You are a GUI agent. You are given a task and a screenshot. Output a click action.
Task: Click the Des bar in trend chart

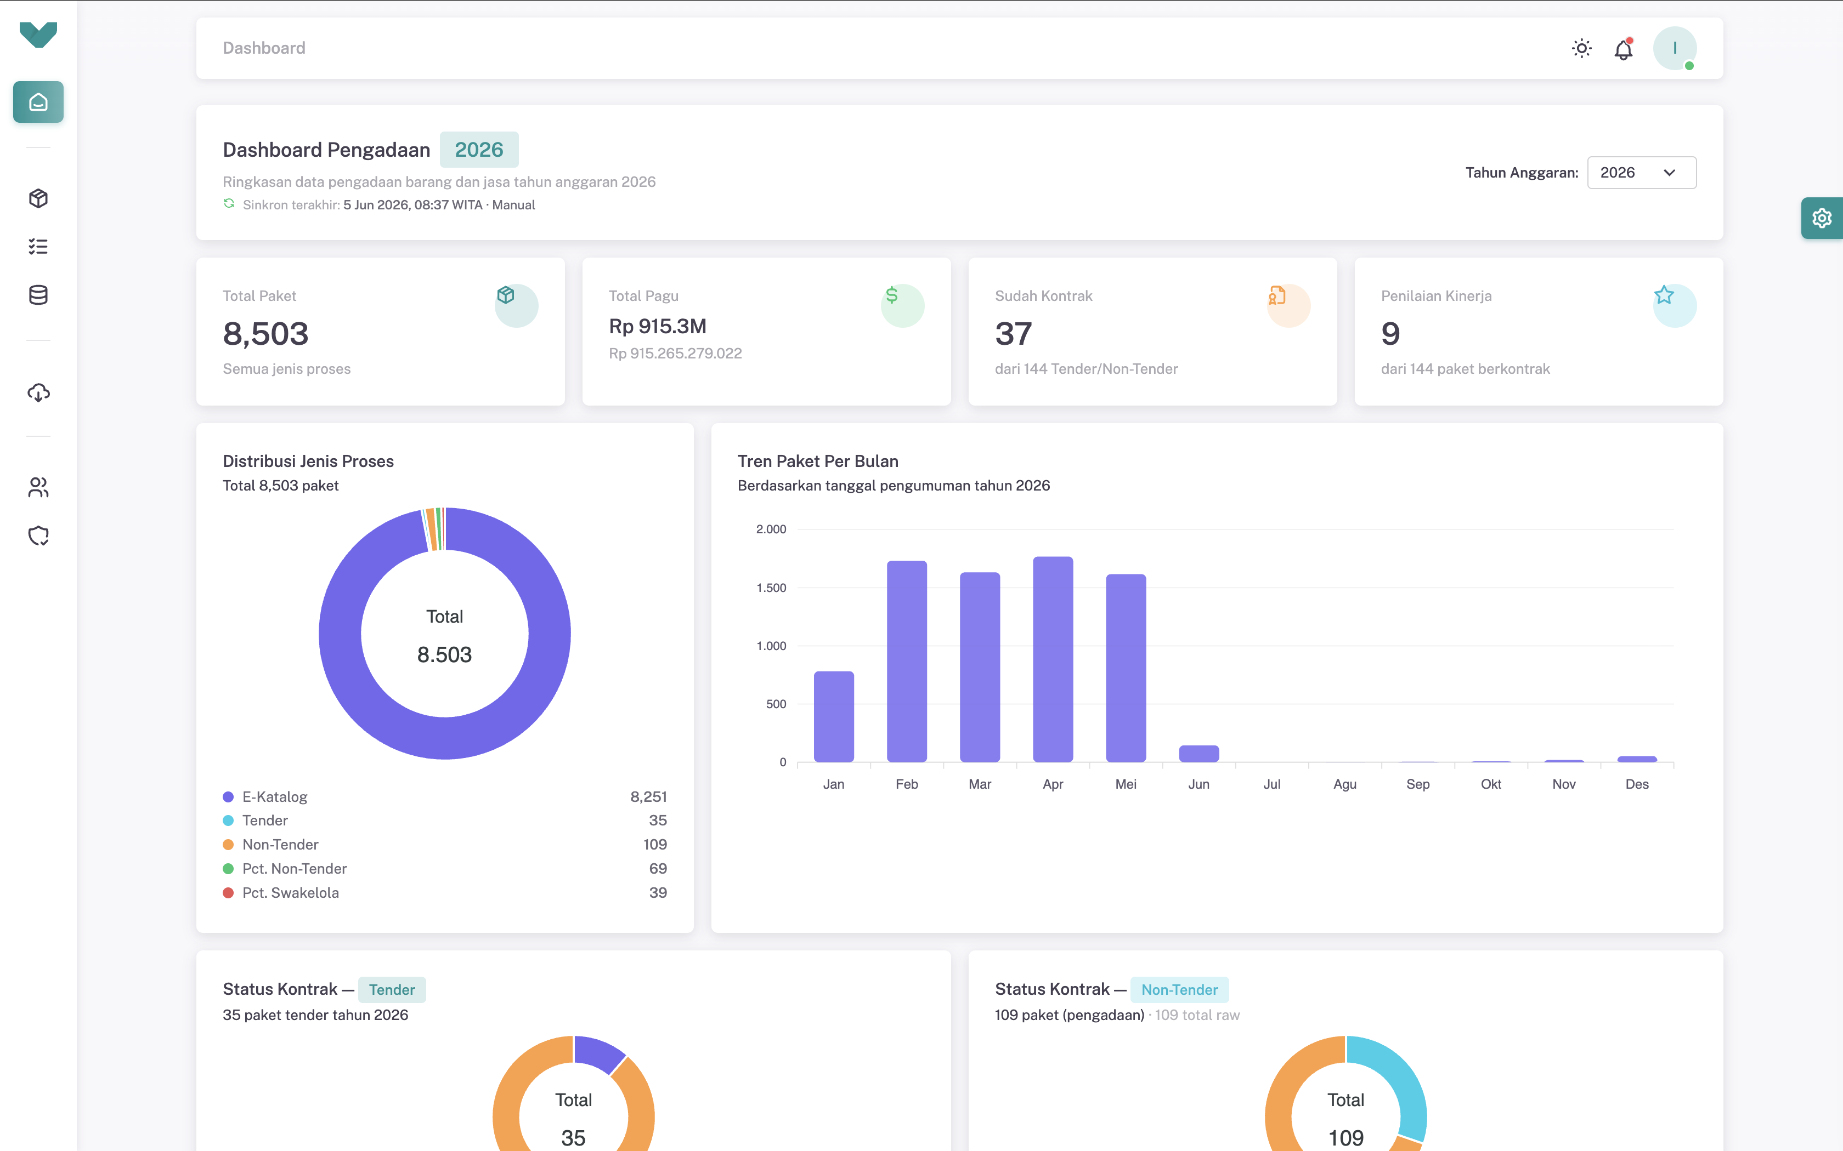(x=1637, y=759)
